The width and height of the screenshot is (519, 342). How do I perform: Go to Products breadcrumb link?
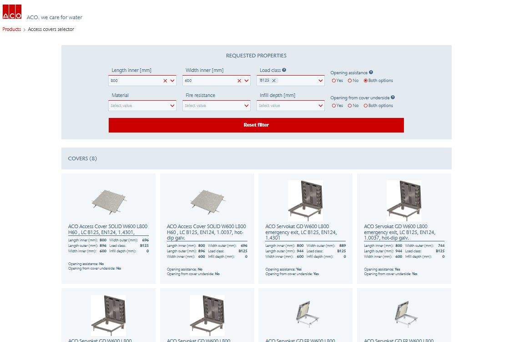[x=12, y=29]
